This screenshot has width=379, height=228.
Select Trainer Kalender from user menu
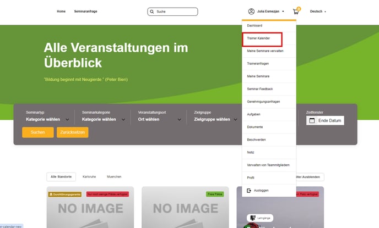point(258,38)
